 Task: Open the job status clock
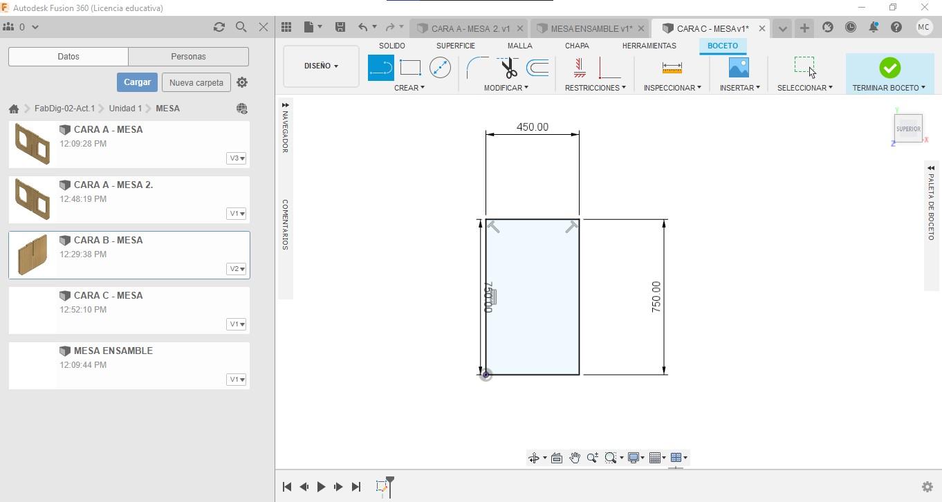coord(851,28)
